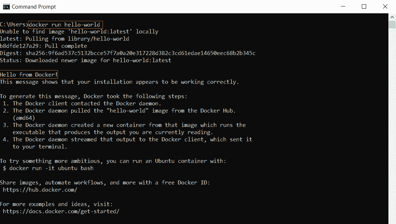The image size is (396, 224).
Task: Click the sha256 digest line
Action: click(x=127, y=53)
